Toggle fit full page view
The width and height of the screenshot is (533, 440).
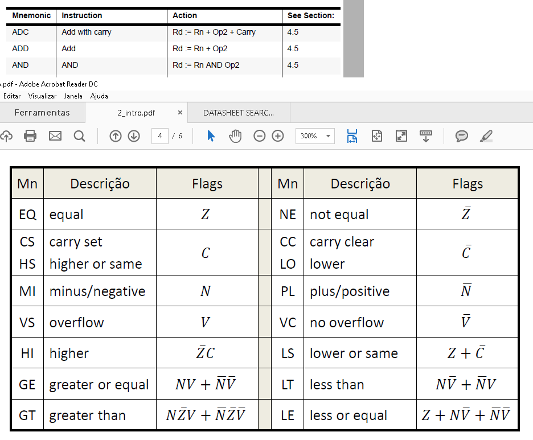pos(377,136)
